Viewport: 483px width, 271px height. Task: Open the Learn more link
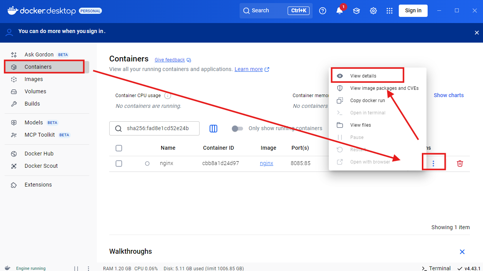(x=252, y=69)
